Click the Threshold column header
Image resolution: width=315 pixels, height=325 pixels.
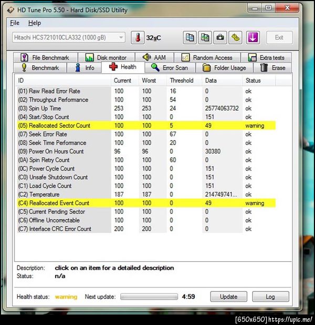tap(184, 80)
